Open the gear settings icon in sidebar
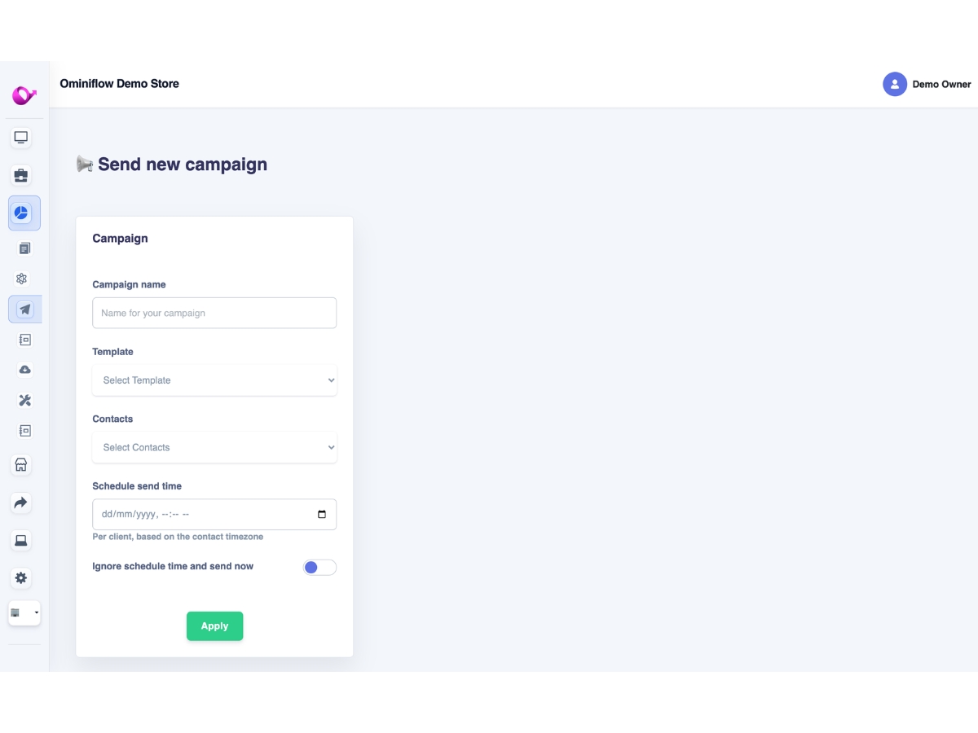The width and height of the screenshot is (978, 733). (21, 577)
